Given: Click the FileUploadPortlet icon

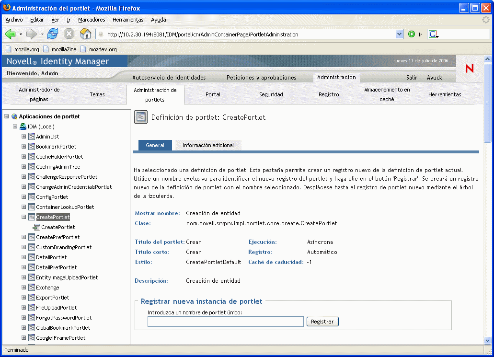Looking at the screenshot, I should (x=32, y=308).
